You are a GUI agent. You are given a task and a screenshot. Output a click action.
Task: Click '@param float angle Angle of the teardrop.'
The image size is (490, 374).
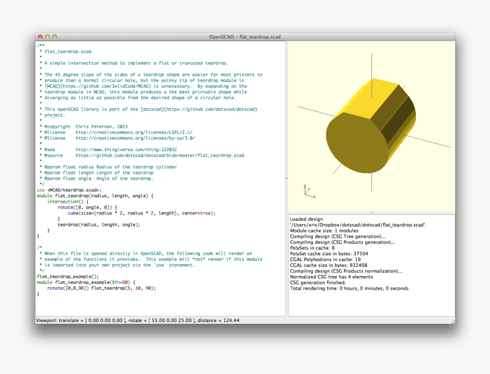(x=96, y=178)
